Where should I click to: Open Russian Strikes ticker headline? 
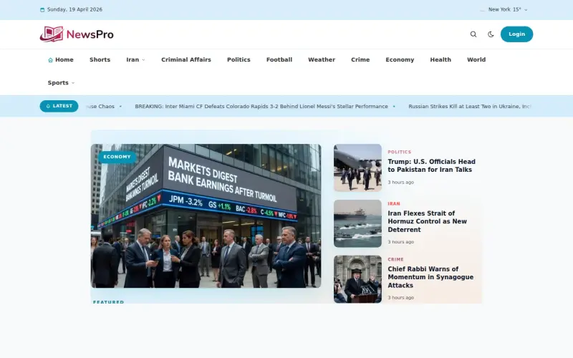[470, 106]
